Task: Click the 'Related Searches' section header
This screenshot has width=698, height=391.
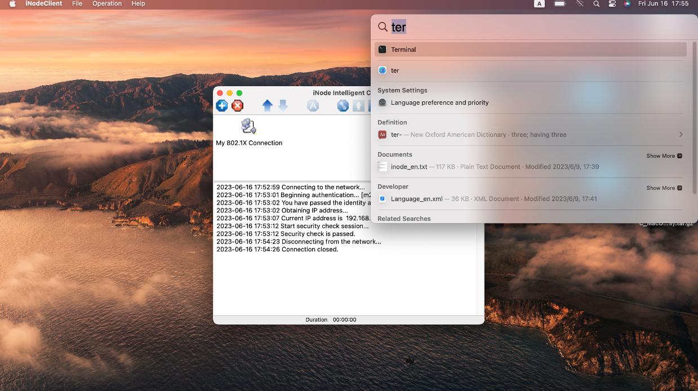Action: 404,219
